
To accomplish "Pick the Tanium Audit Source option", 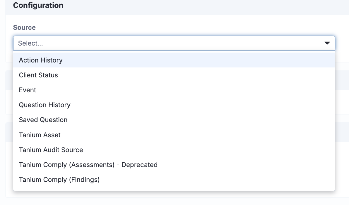I will pyautogui.click(x=51, y=150).
